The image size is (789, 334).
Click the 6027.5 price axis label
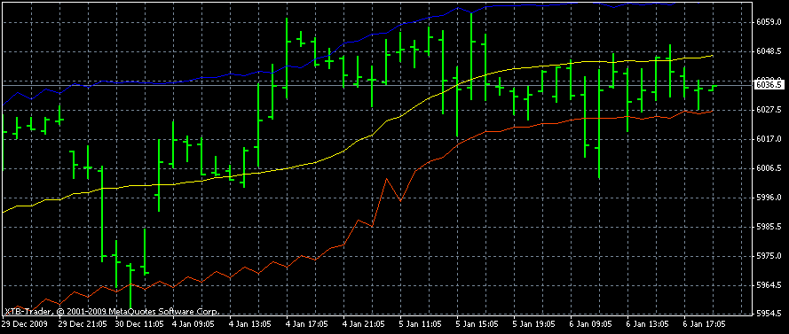click(x=769, y=110)
